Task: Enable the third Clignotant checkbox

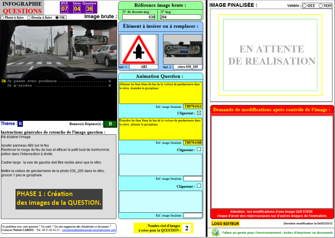Action: click(x=199, y=186)
